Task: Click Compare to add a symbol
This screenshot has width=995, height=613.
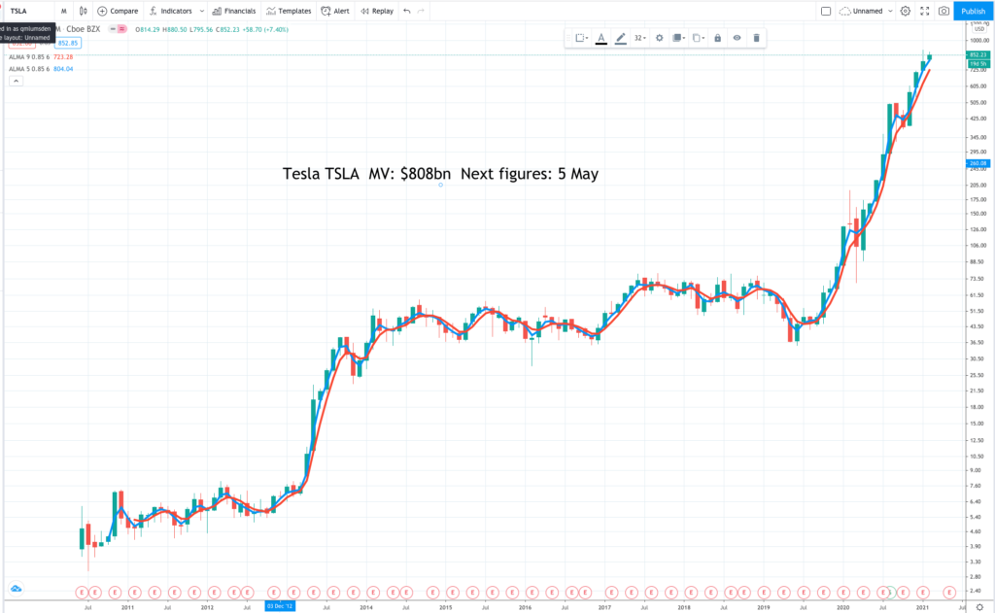Action: (118, 11)
